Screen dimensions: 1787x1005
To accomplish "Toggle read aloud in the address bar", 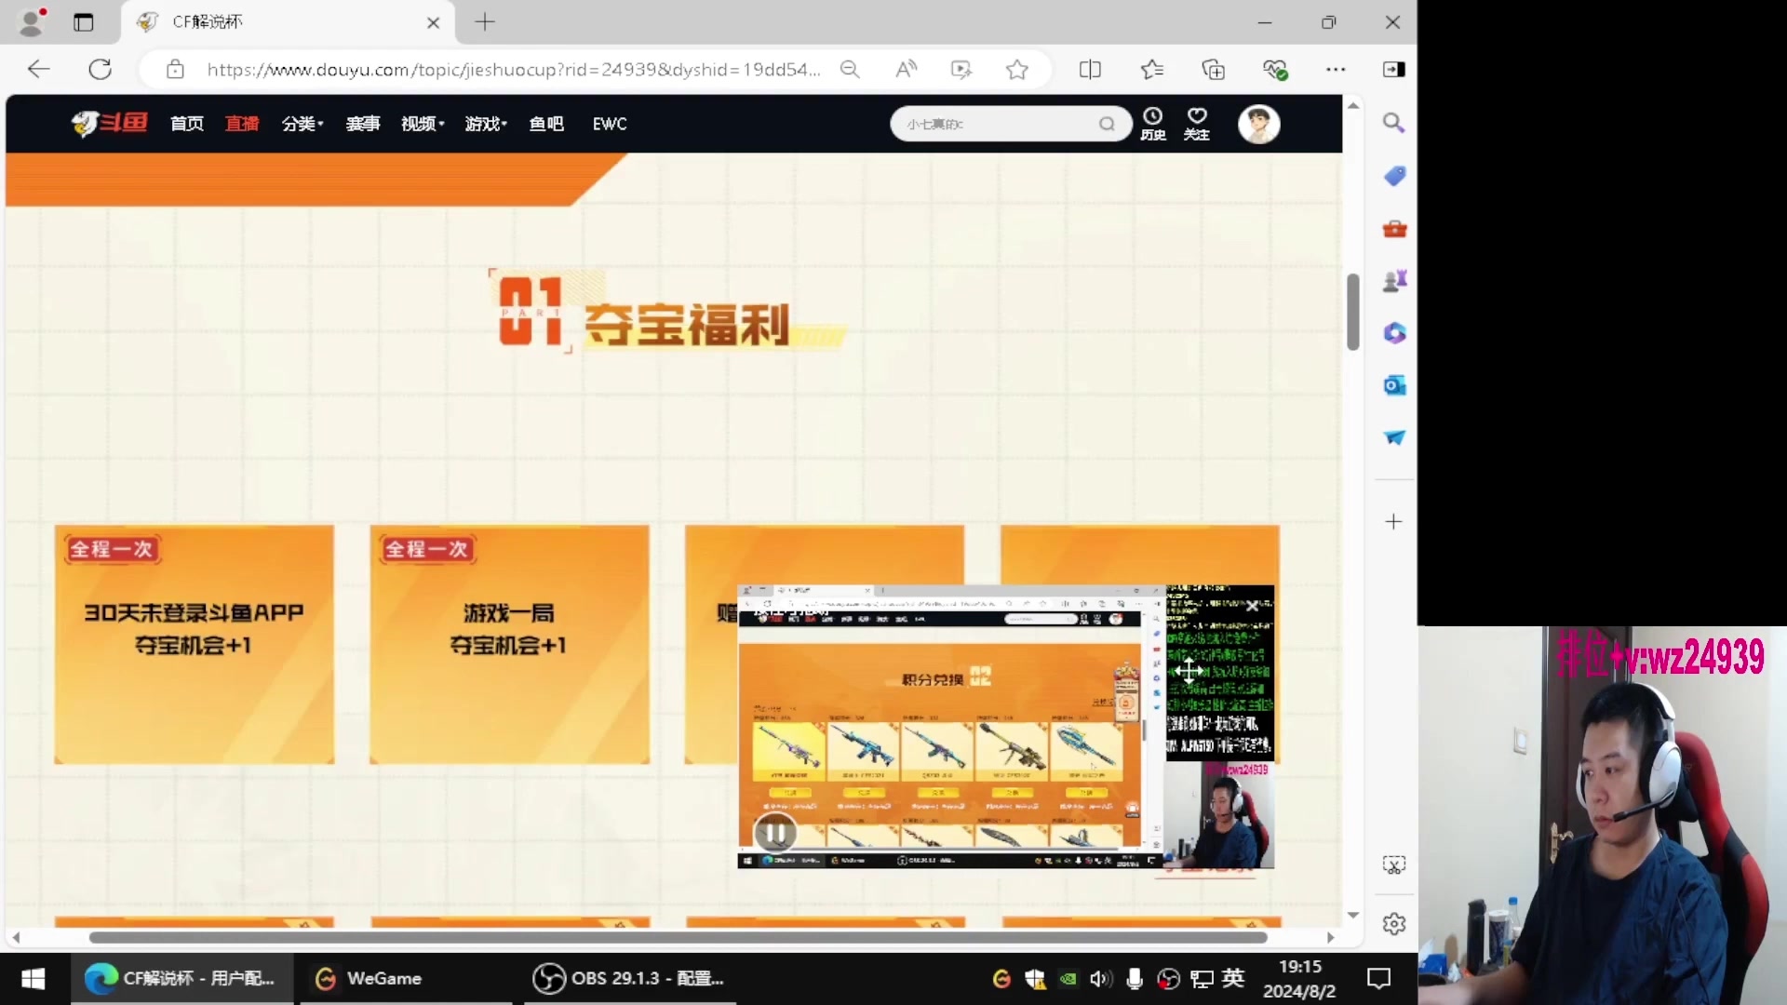I will tap(906, 69).
